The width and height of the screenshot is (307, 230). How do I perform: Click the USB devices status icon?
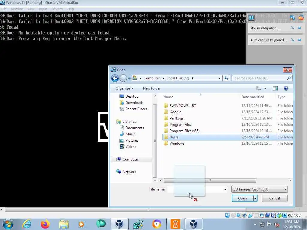pyautogui.click(x=250, y=215)
